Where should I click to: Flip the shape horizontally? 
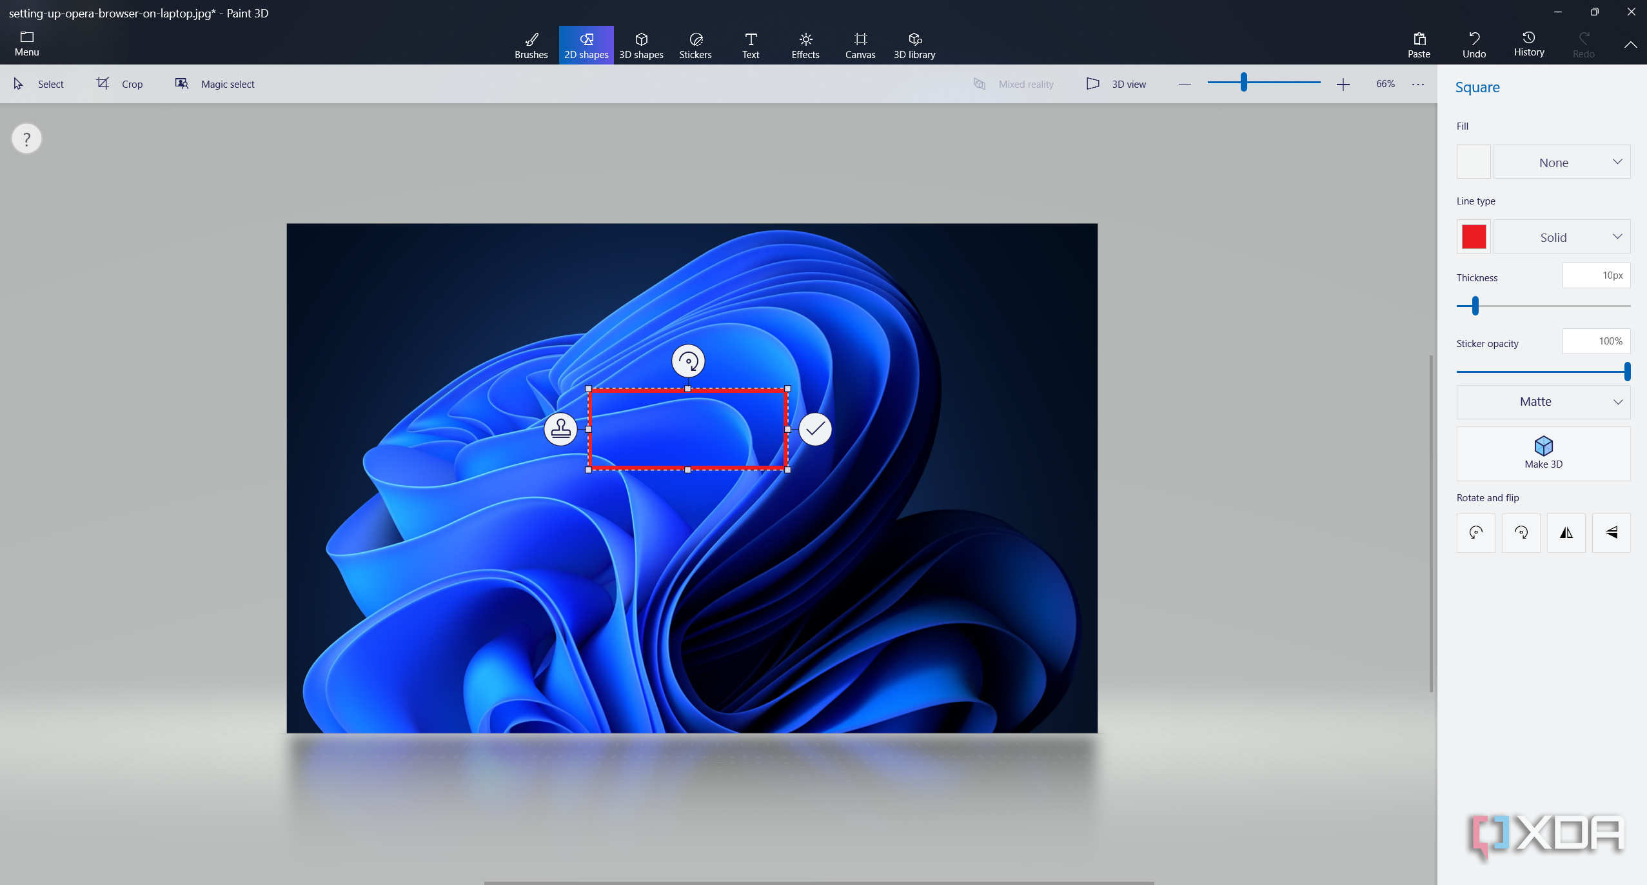[x=1566, y=533]
